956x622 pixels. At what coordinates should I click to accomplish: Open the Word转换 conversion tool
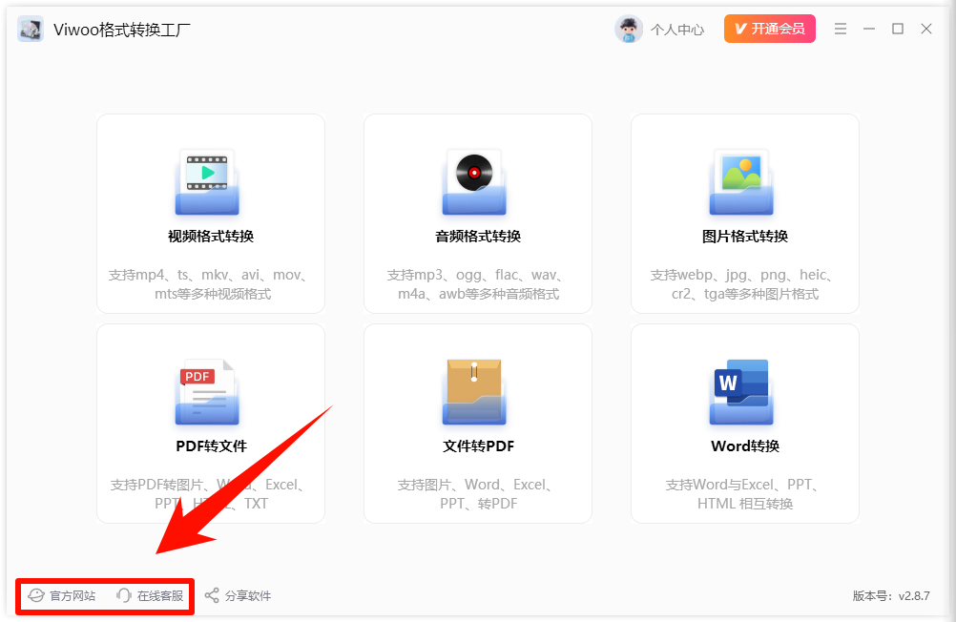pos(743,423)
